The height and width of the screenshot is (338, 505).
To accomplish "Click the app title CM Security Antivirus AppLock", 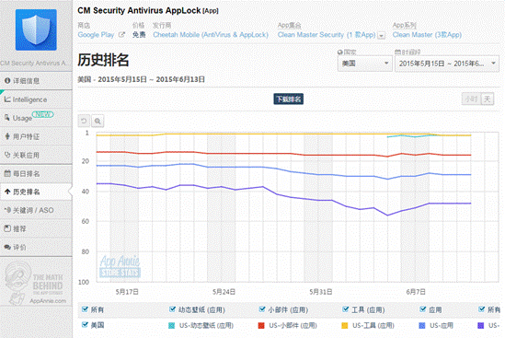I will (139, 10).
